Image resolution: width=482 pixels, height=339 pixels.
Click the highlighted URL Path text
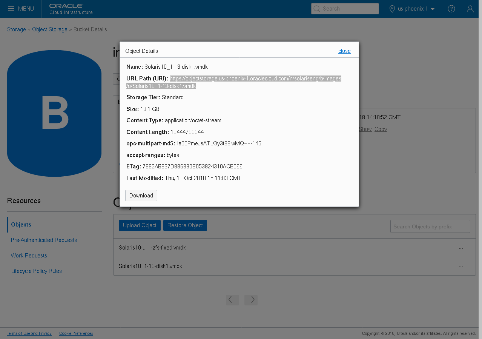[x=234, y=82]
